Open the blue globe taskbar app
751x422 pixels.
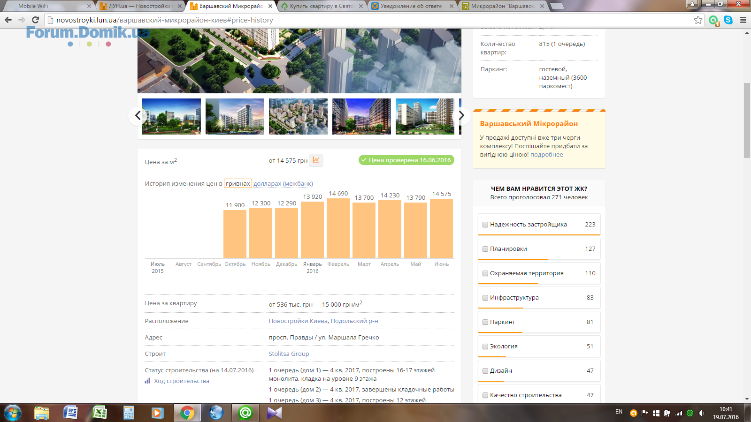tap(216, 413)
